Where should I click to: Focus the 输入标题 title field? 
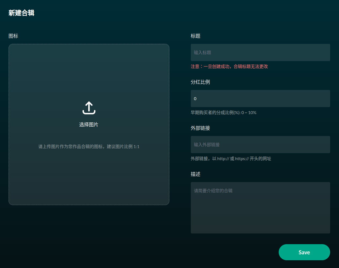pos(260,52)
